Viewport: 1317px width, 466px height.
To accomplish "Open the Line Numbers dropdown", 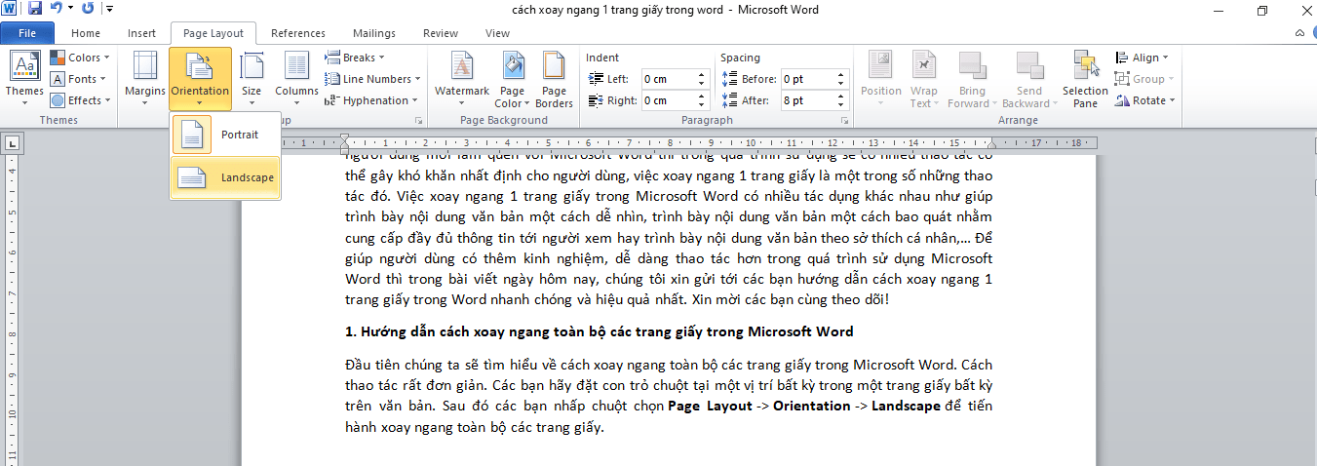I will [x=373, y=79].
